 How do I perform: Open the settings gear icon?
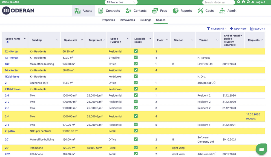[239, 2]
